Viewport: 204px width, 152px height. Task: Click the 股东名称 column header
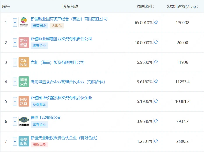(70, 6)
